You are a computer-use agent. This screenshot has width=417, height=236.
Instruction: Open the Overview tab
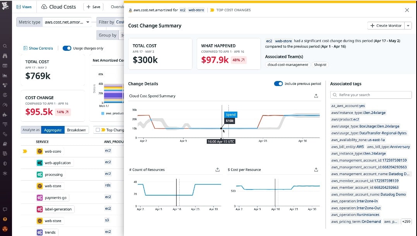tap(117, 7)
